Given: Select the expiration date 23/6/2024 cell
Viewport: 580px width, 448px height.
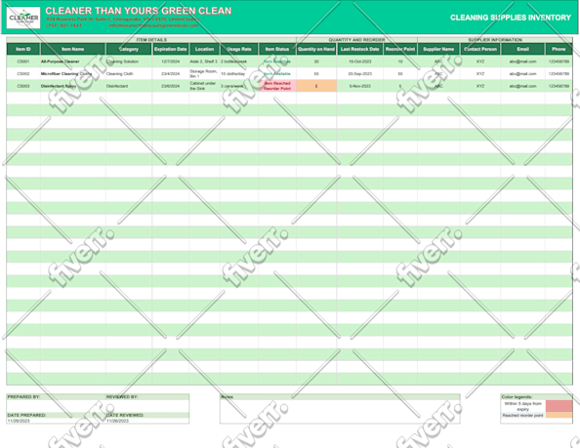Looking at the screenshot, I should tap(171, 86).
